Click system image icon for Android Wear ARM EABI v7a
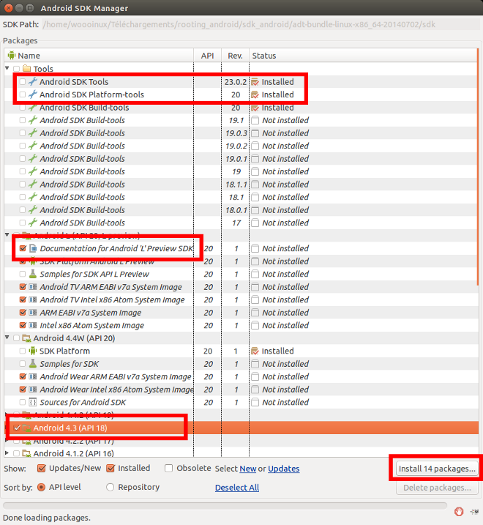The width and height of the screenshot is (483, 525). pos(33,376)
